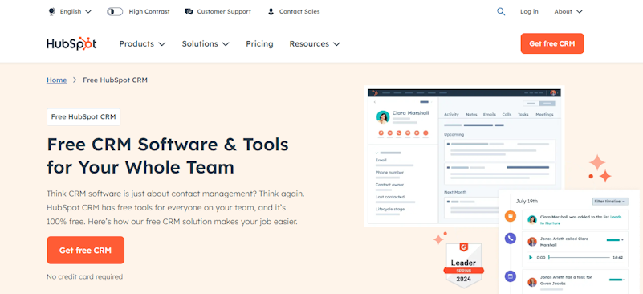Screen dimensions: 643x294
Task: Click the Email field label
Action: (x=381, y=160)
